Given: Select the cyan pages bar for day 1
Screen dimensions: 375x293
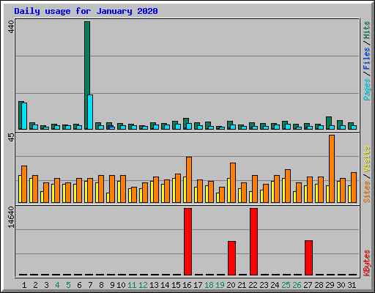Looking at the screenshot, I should 24,116.
